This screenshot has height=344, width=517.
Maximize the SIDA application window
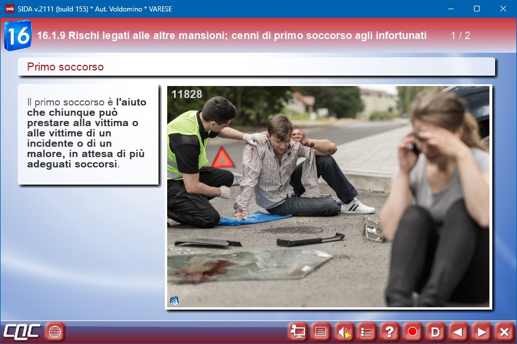pos(476,9)
